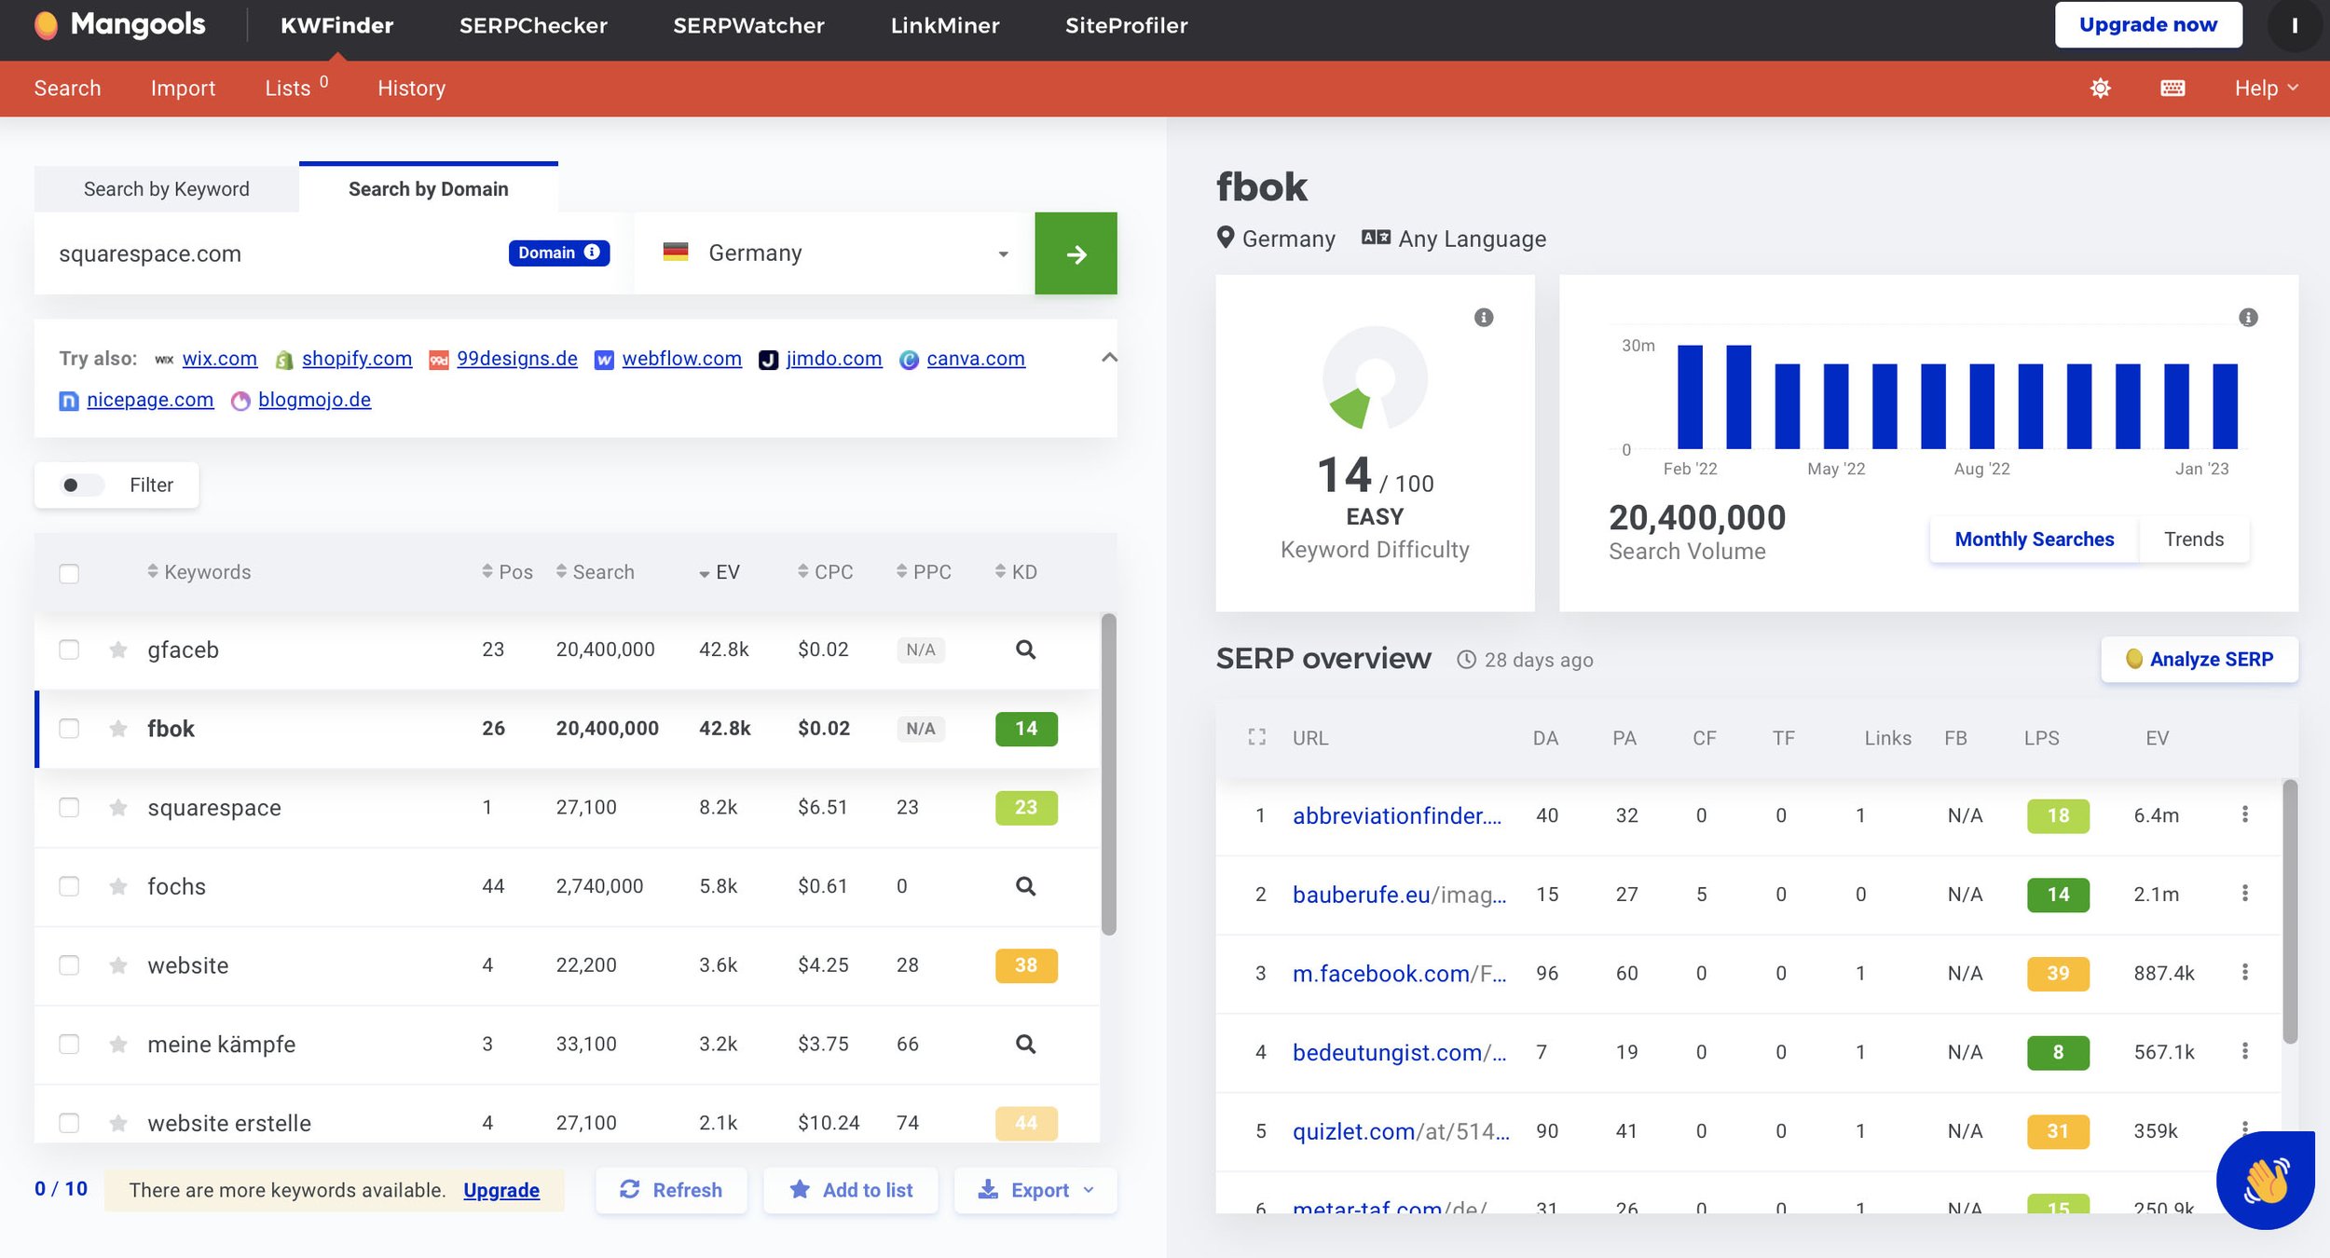Check the website row checkbox
The width and height of the screenshot is (2330, 1258).
(69, 965)
